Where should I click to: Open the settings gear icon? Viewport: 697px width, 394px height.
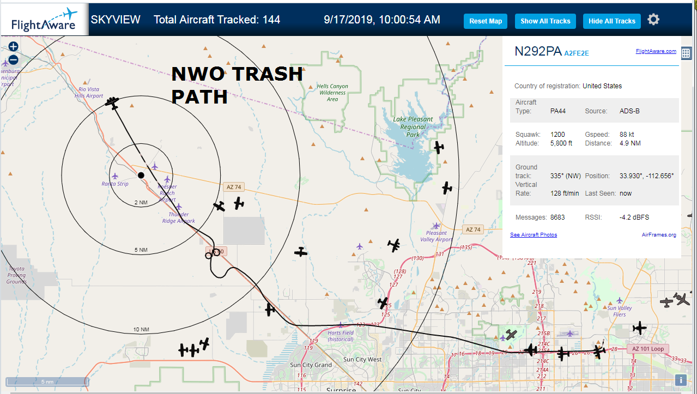(653, 20)
